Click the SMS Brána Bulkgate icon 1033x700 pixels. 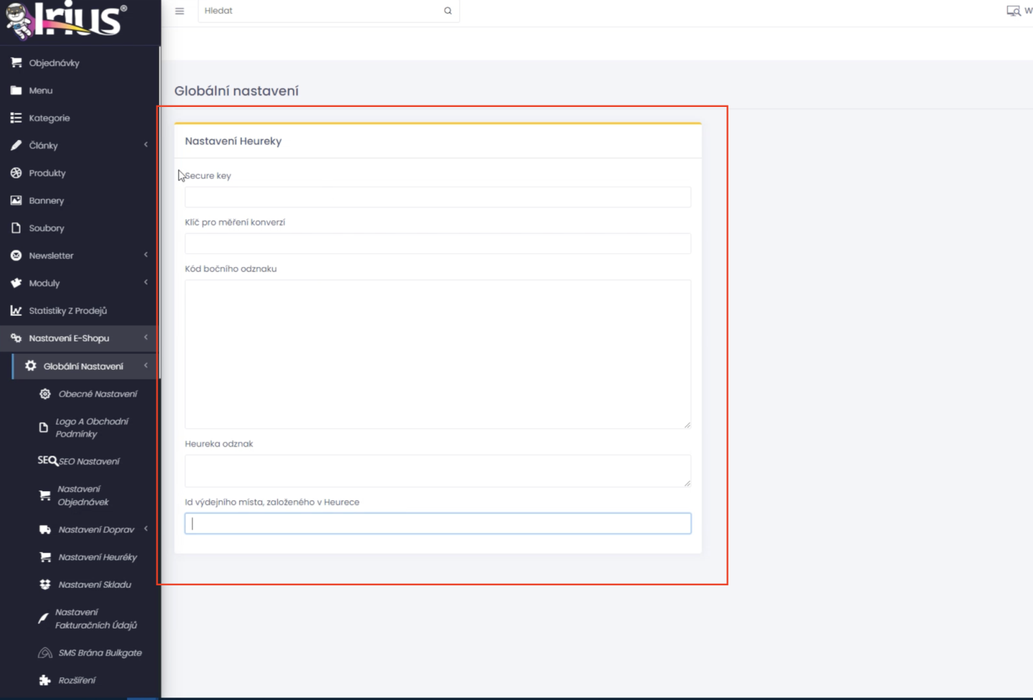point(45,653)
